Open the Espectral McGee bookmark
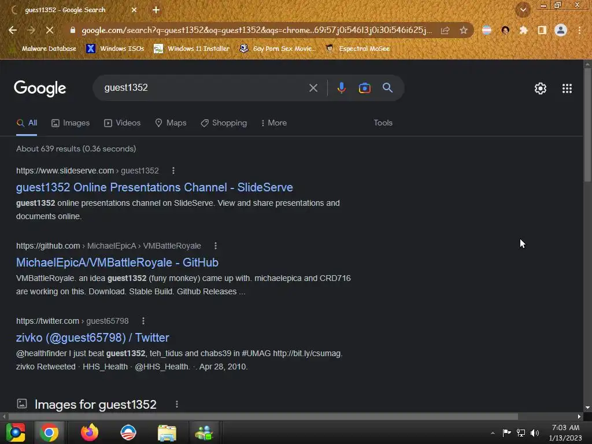The width and height of the screenshot is (592, 444). pos(357,49)
